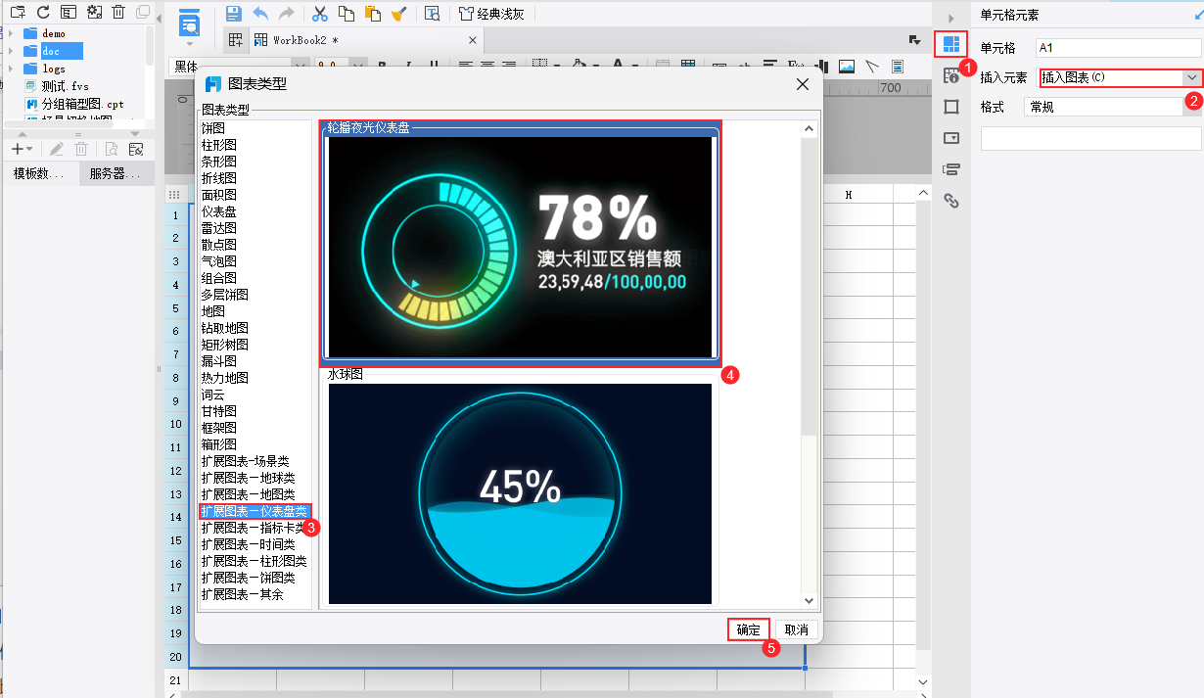Image resolution: width=1204 pixels, height=698 pixels.
Task: Confirm with the 确定 button
Action: click(749, 629)
